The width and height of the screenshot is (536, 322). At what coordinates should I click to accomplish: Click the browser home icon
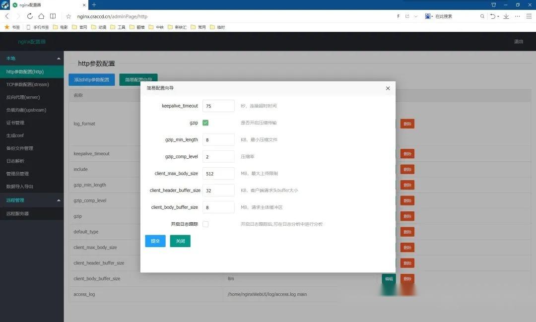(42, 16)
